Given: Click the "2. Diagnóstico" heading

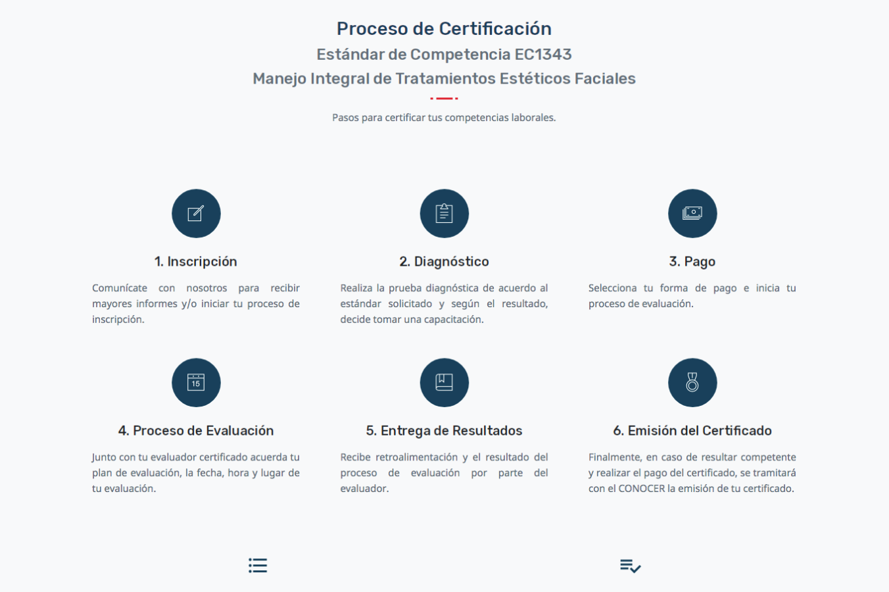Looking at the screenshot, I should point(445,262).
